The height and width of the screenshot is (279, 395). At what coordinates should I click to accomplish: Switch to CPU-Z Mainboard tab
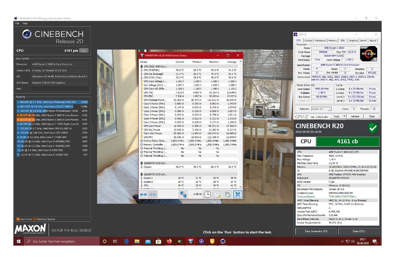point(320,40)
